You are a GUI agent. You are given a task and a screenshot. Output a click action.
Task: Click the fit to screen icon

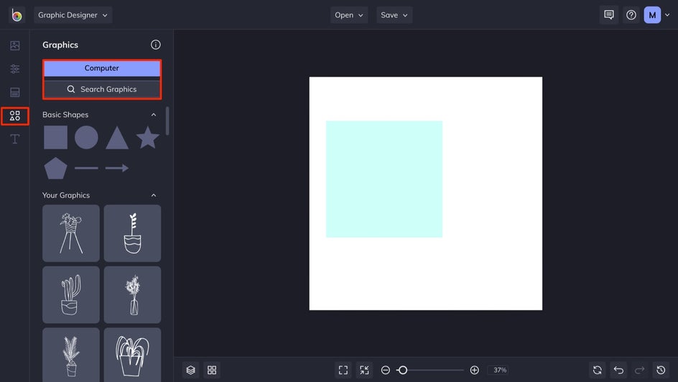pyautogui.click(x=343, y=370)
